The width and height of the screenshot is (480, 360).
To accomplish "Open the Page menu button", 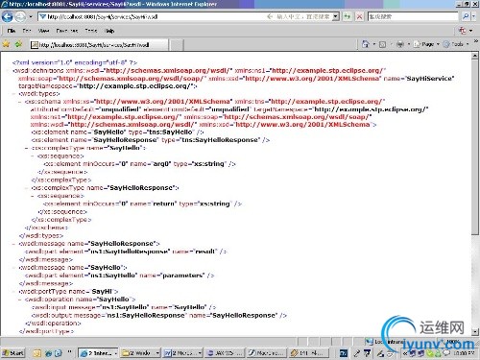I will click(426, 44).
